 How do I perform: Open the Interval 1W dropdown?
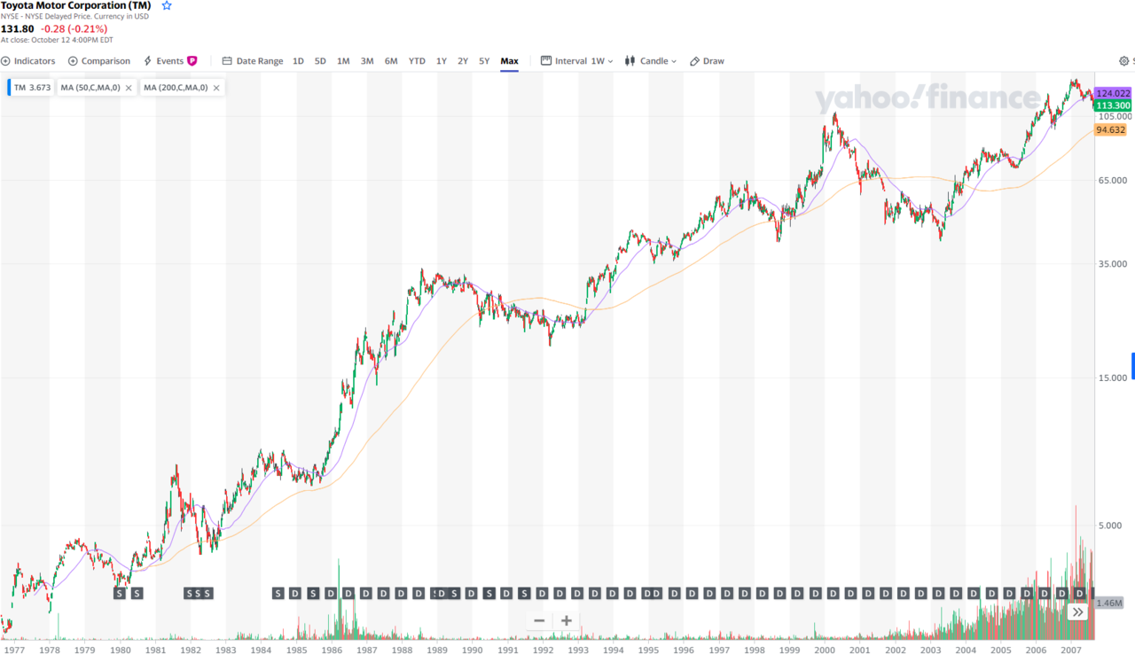[577, 61]
